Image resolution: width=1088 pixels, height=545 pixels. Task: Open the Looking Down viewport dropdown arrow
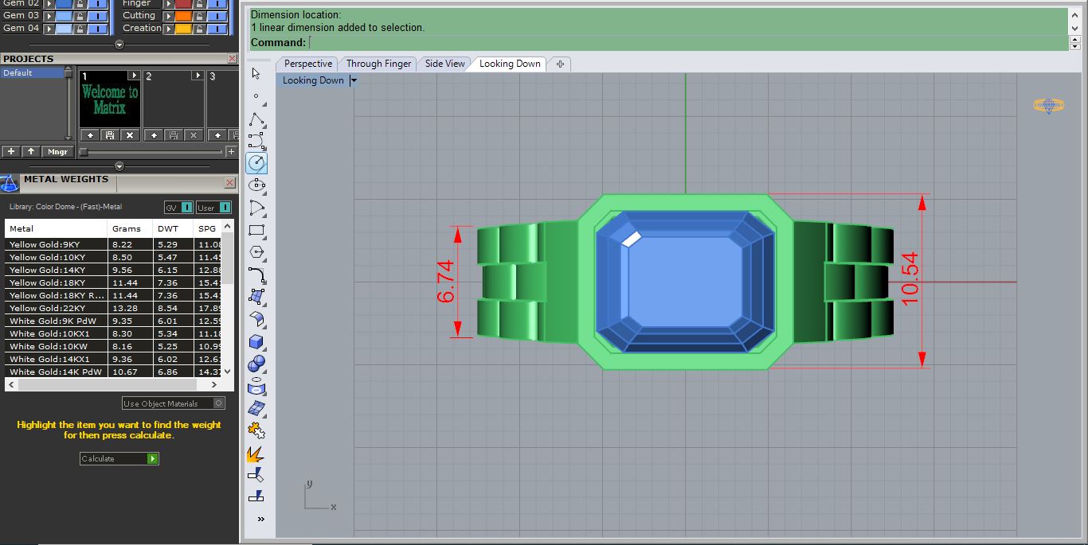coord(353,80)
